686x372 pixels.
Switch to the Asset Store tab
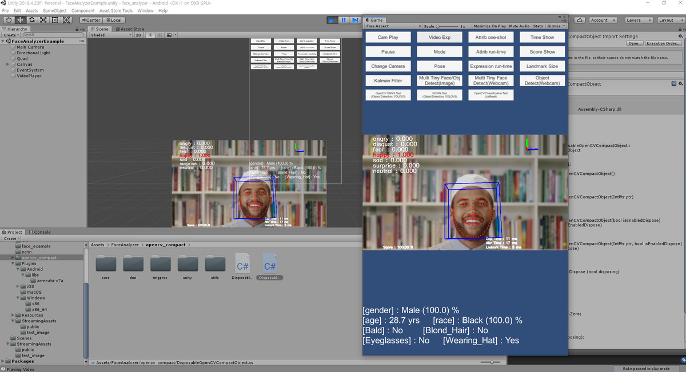tap(130, 29)
